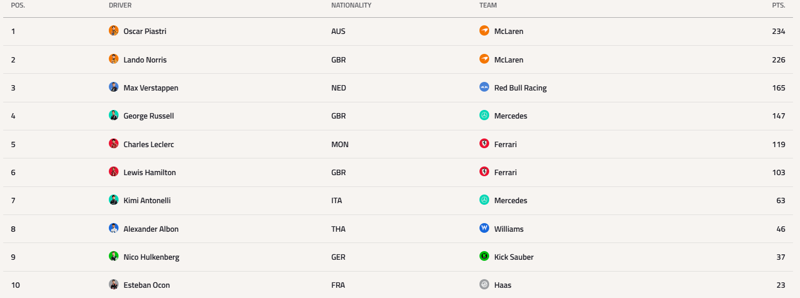
Task: Click the DRIVER column header
Action: [120, 5]
